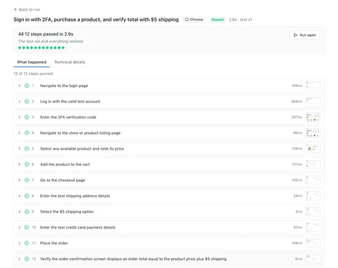Viewport: 338px width, 268px height.
Task: Expand step 7 Go to the checkout page
Action: pos(19,180)
